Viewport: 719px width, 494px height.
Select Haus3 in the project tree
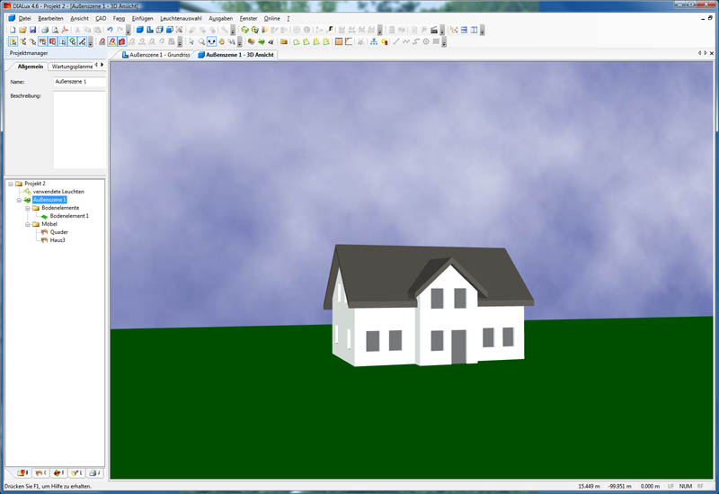(57, 240)
